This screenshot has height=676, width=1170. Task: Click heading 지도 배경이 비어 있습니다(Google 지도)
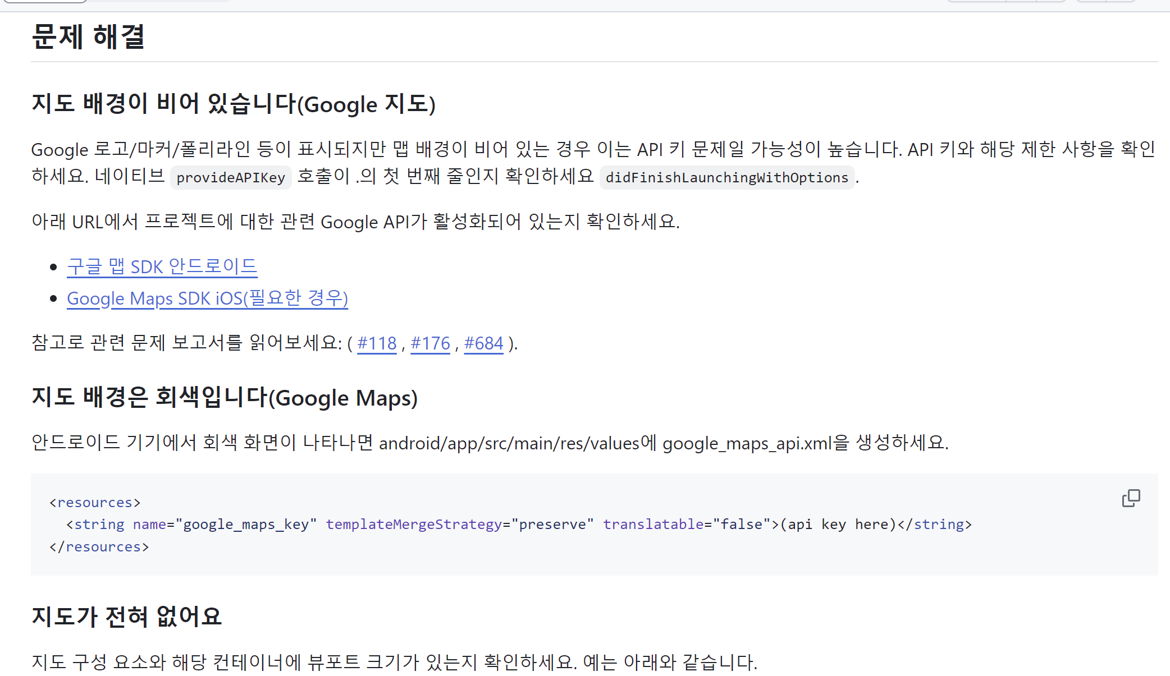click(x=234, y=104)
